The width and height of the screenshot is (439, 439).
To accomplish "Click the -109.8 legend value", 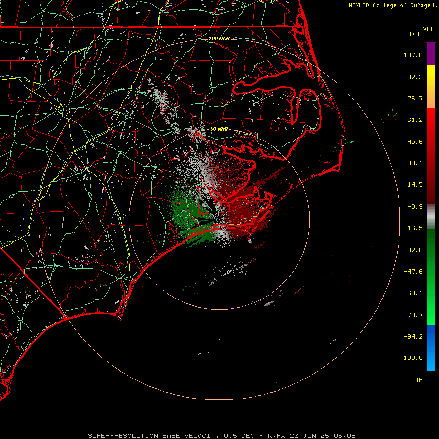I will tap(411, 358).
